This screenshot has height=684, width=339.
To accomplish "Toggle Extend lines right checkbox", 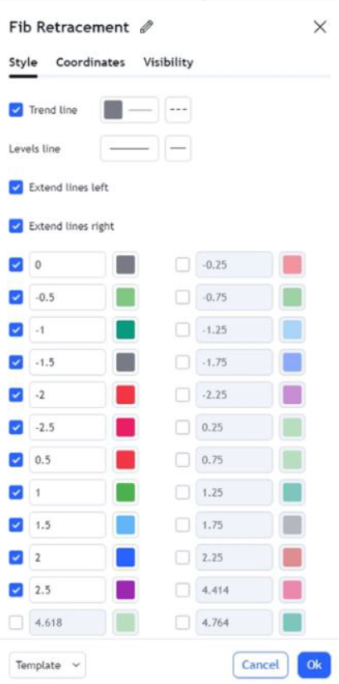I will coord(16,226).
